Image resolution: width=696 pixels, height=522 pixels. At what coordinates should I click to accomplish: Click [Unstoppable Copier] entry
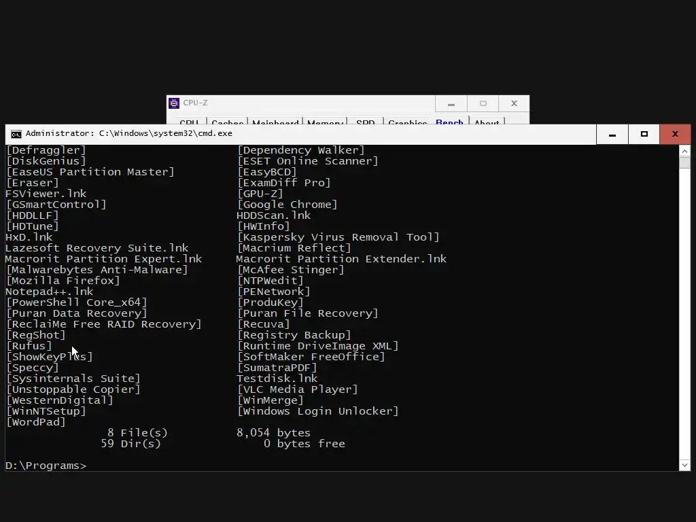click(73, 389)
